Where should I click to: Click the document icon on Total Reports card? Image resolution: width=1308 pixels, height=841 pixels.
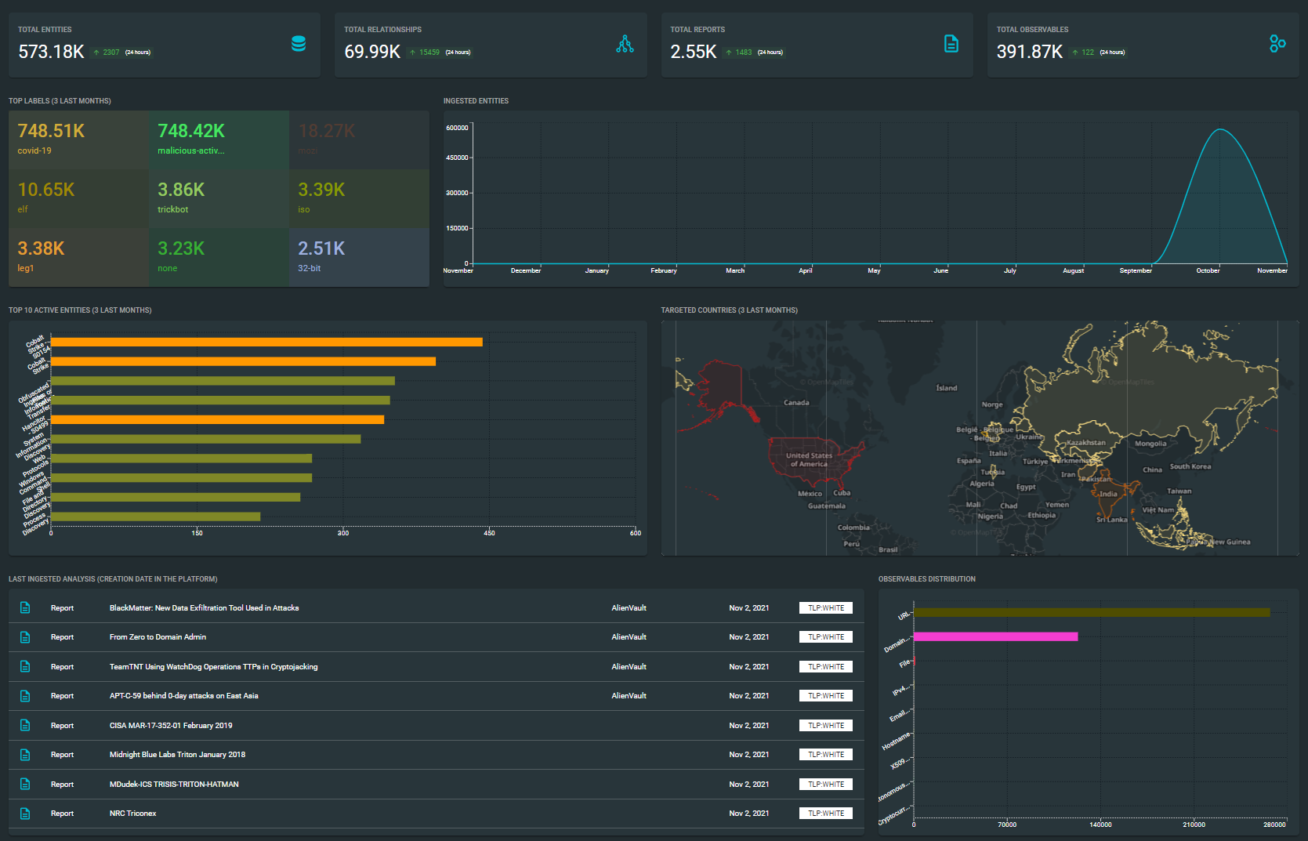(x=951, y=45)
